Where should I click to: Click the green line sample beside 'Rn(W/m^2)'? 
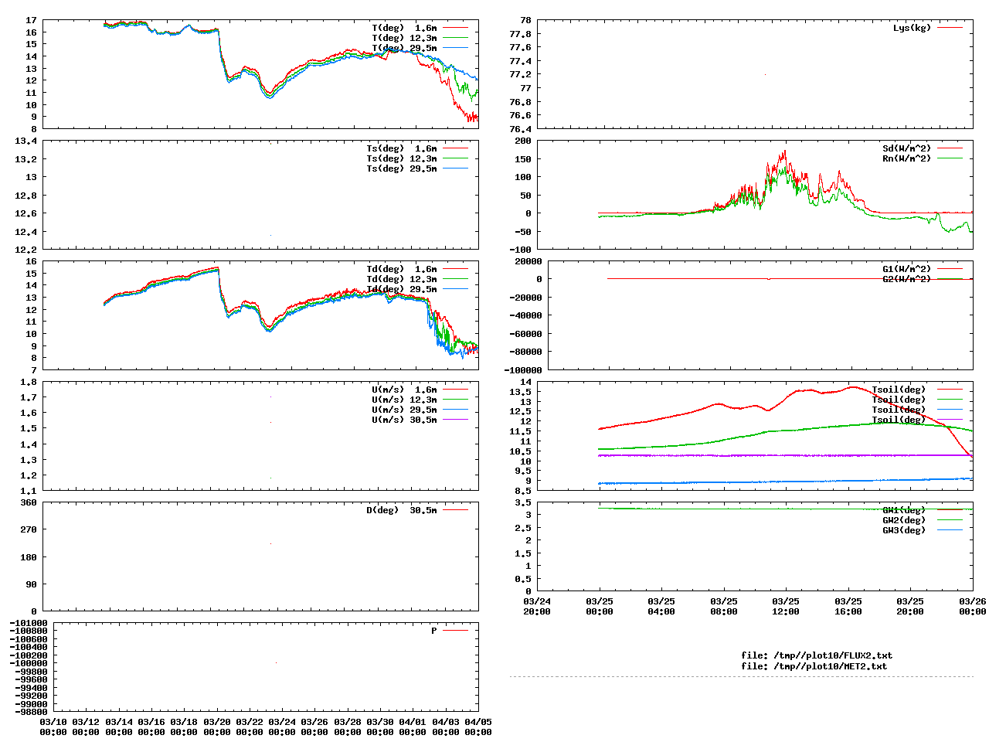tap(950, 158)
